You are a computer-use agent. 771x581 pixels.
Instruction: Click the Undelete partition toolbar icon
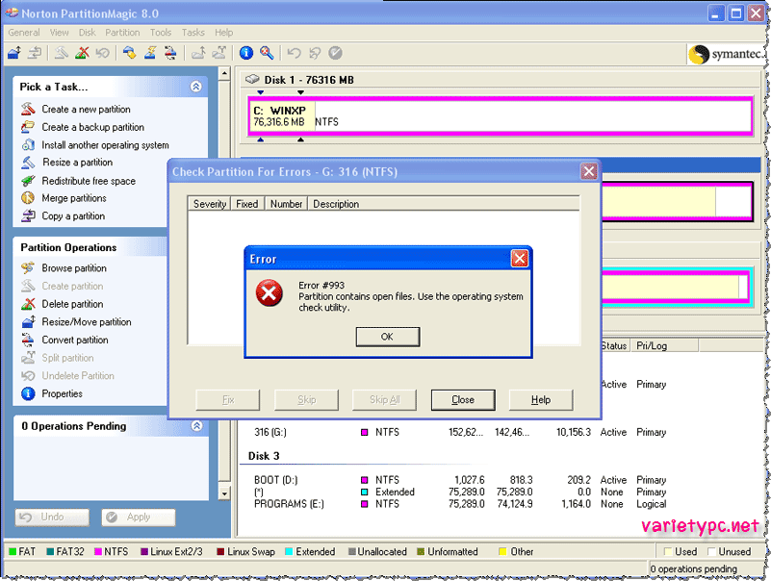point(102,53)
